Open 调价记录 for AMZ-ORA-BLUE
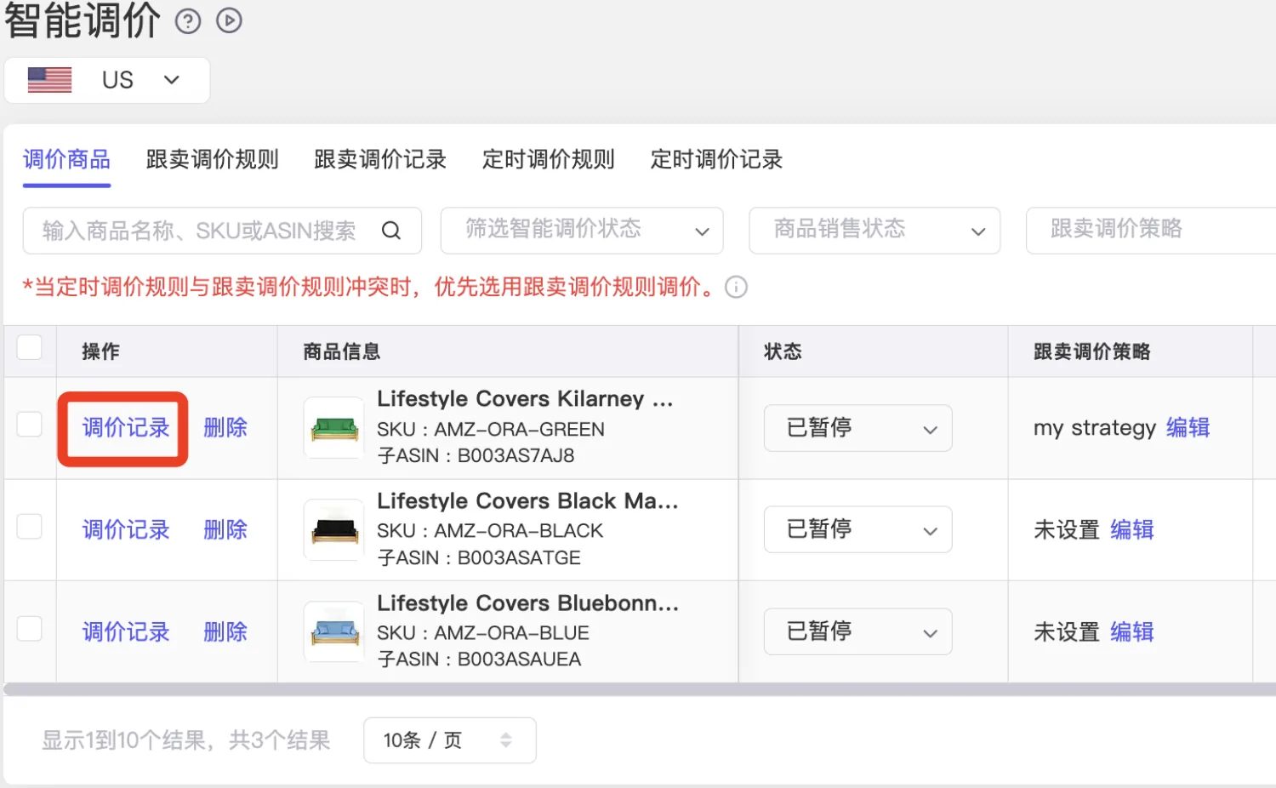This screenshot has width=1276, height=788. [x=126, y=632]
